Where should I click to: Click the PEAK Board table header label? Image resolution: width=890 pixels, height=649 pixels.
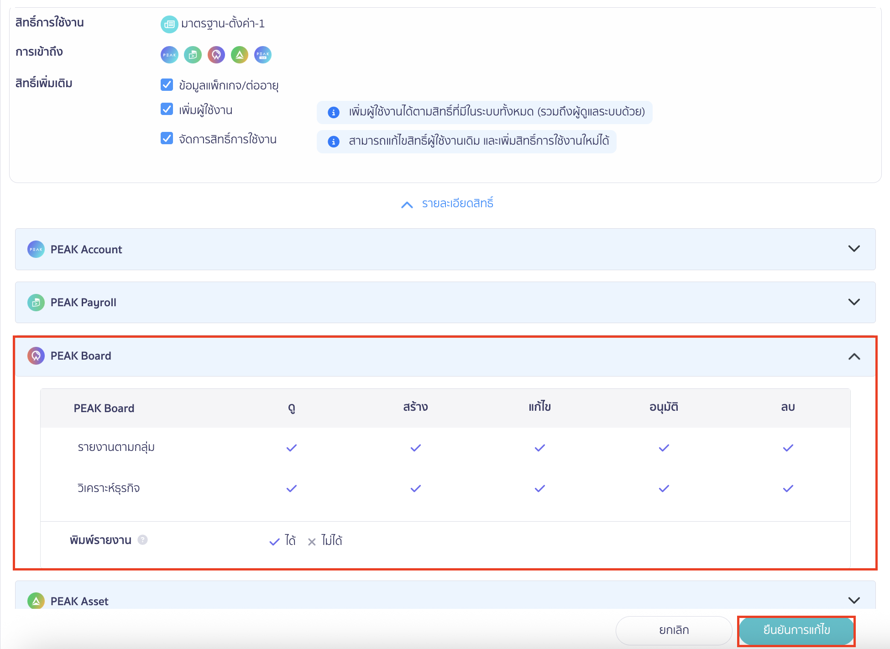pyautogui.click(x=104, y=408)
